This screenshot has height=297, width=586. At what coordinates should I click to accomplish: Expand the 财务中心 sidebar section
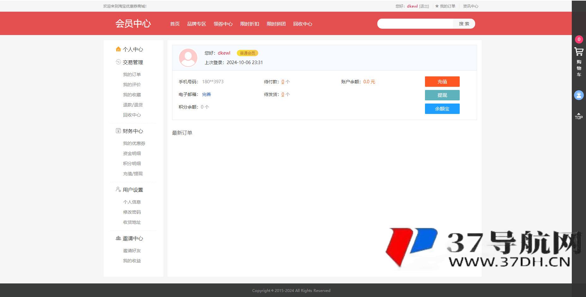(133, 131)
